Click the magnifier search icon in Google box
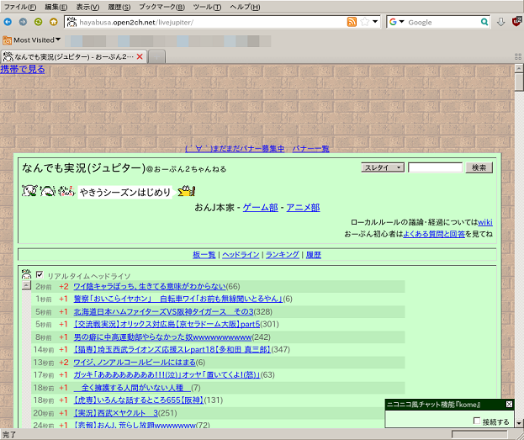The width and height of the screenshot is (524, 440). [x=484, y=22]
